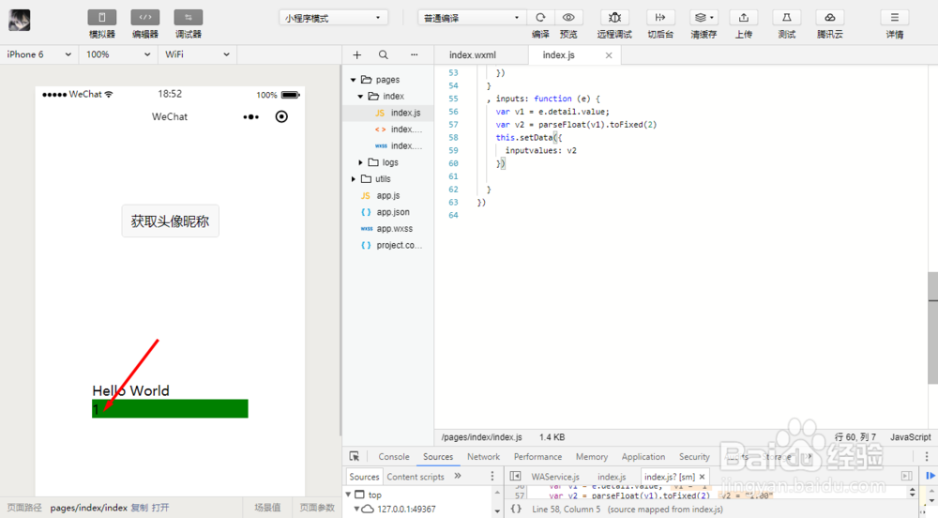Upload the project with the upload icon
The height and width of the screenshot is (518, 938).
click(x=744, y=17)
